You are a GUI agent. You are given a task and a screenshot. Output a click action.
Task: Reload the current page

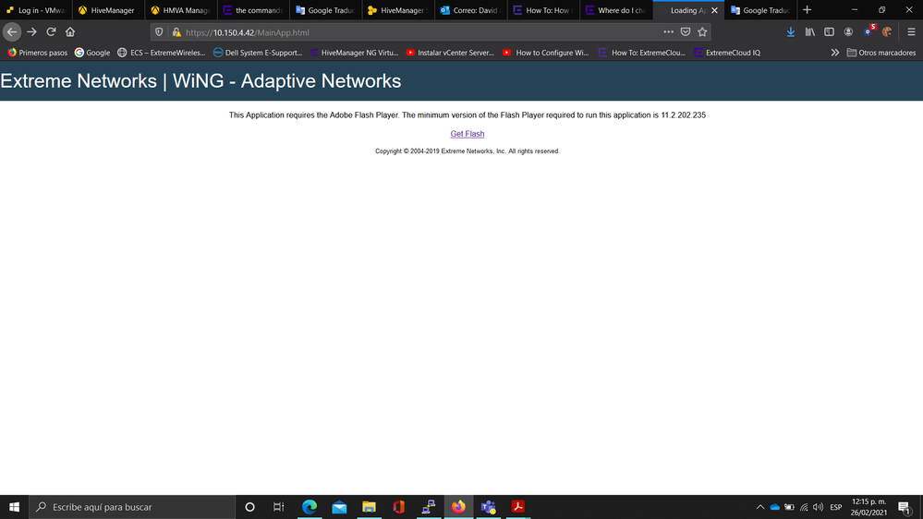tap(51, 31)
